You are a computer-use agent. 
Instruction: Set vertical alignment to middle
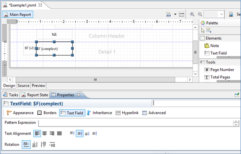80,133
